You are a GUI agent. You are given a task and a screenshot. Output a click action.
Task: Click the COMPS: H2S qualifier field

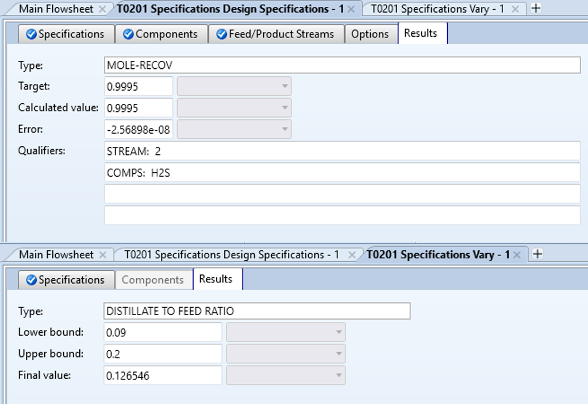(x=342, y=173)
